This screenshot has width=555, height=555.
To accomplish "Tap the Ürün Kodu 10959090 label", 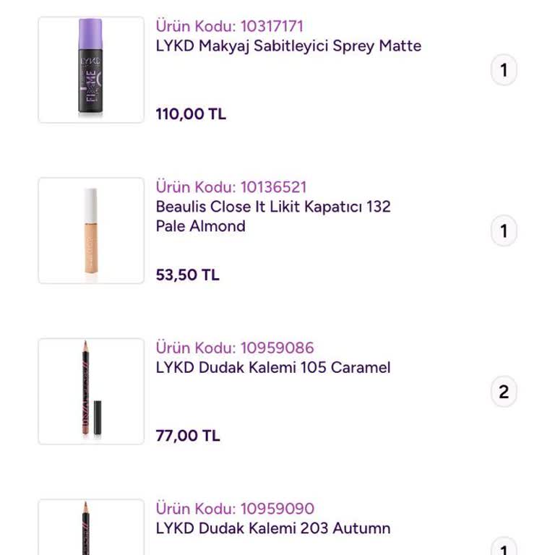I will click(235, 509).
